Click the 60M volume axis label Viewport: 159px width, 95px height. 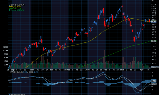pos(6,58)
